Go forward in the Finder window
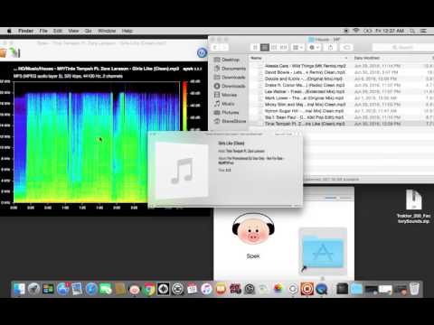434x325 pixels. (x=224, y=48)
